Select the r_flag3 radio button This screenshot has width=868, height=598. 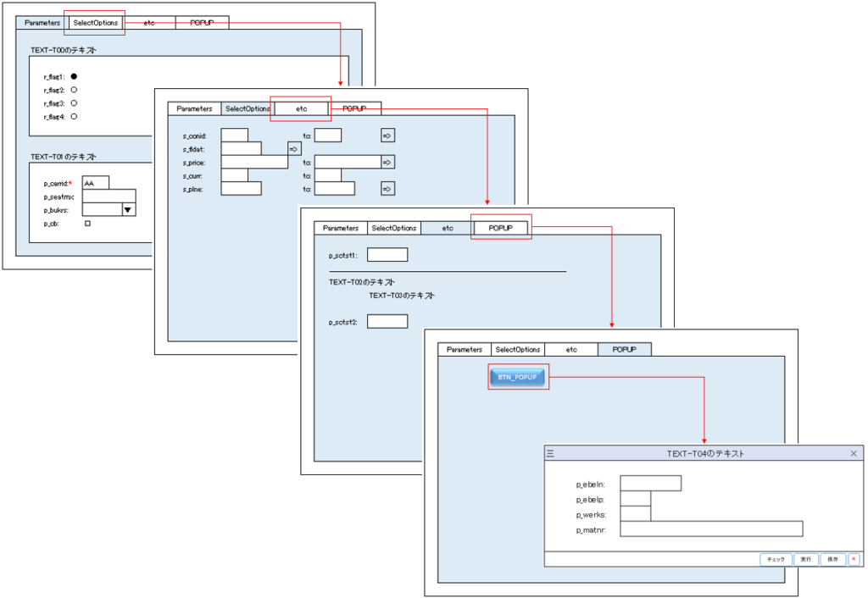(x=74, y=102)
